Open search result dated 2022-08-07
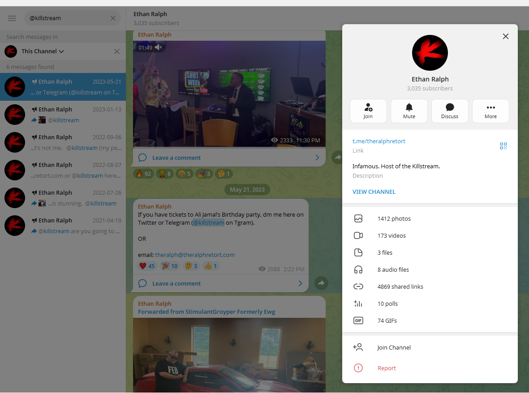The image size is (529, 393). (x=63, y=170)
